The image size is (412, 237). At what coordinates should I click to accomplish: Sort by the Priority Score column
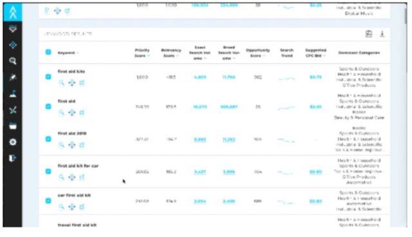pyautogui.click(x=142, y=53)
